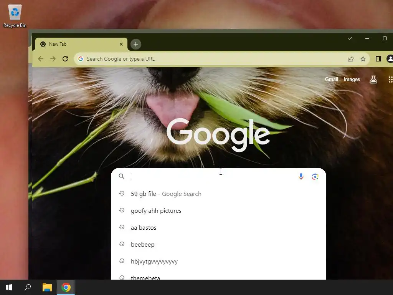Open Google apps grid
Screen dimensions: 393x295
pos(390,80)
